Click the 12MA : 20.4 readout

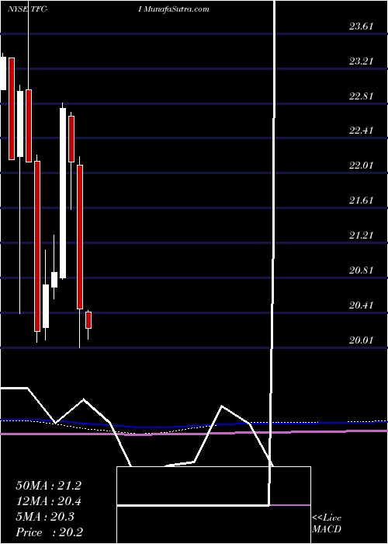click(48, 501)
